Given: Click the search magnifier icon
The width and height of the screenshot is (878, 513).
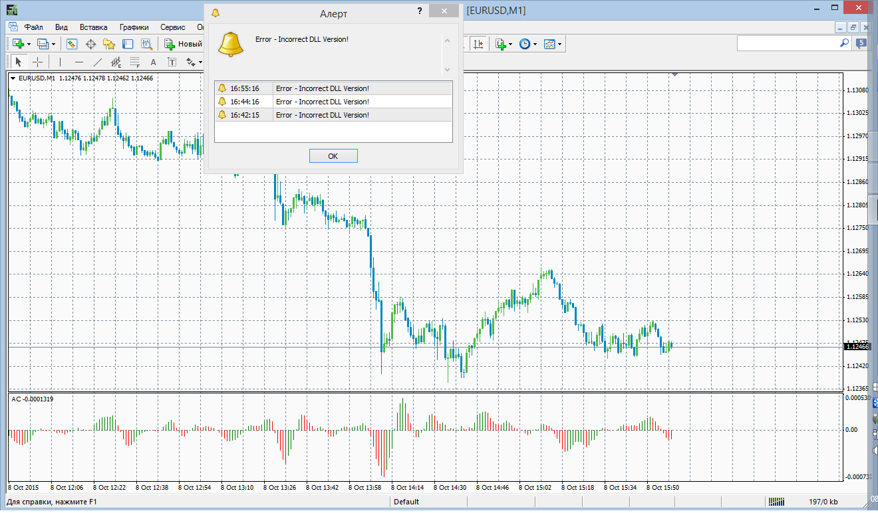Looking at the screenshot, I should 844,43.
